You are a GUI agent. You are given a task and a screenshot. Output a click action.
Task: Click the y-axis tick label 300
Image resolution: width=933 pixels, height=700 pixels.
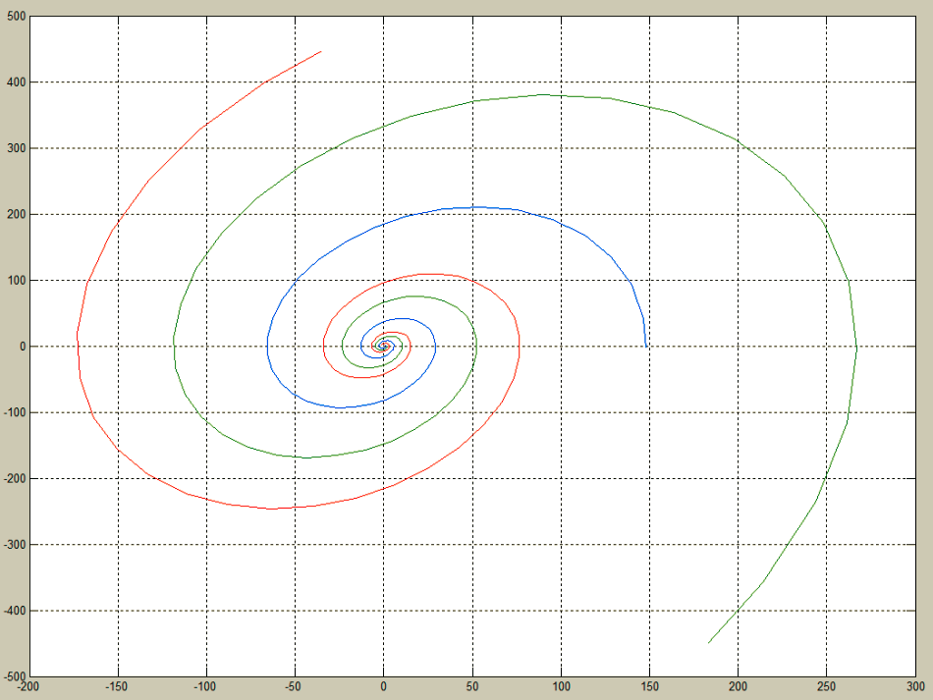(17, 148)
